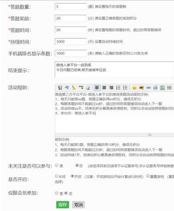Click the yellow broom format-cleaner icon
This screenshot has height=211, width=174.
tap(74, 88)
